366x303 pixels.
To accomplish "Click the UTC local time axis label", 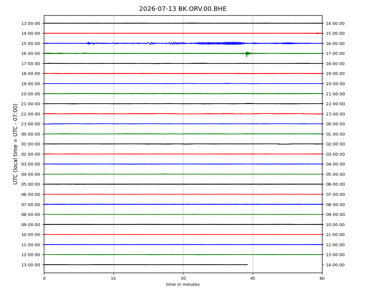I will point(15,144).
